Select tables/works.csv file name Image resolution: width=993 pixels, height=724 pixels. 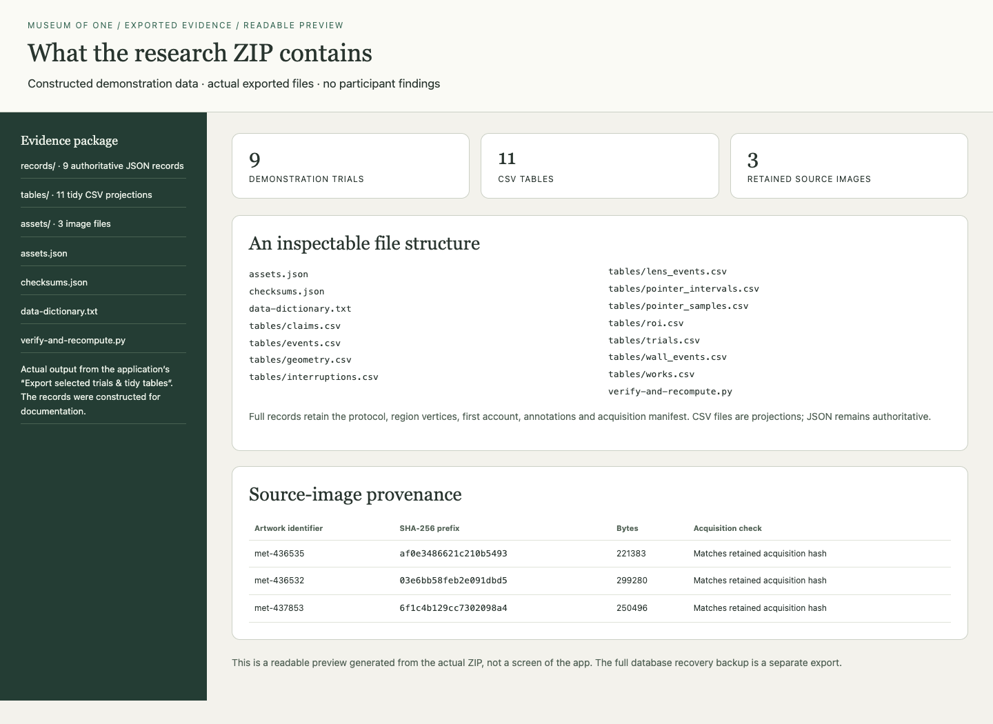[652, 374]
